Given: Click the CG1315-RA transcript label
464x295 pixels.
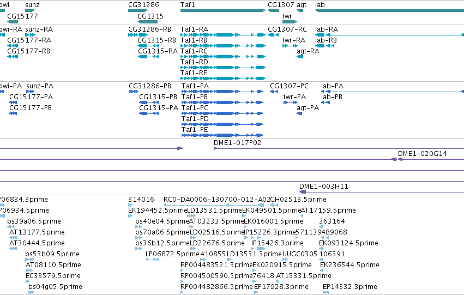Looking at the screenshot, I should pyautogui.click(x=158, y=51).
